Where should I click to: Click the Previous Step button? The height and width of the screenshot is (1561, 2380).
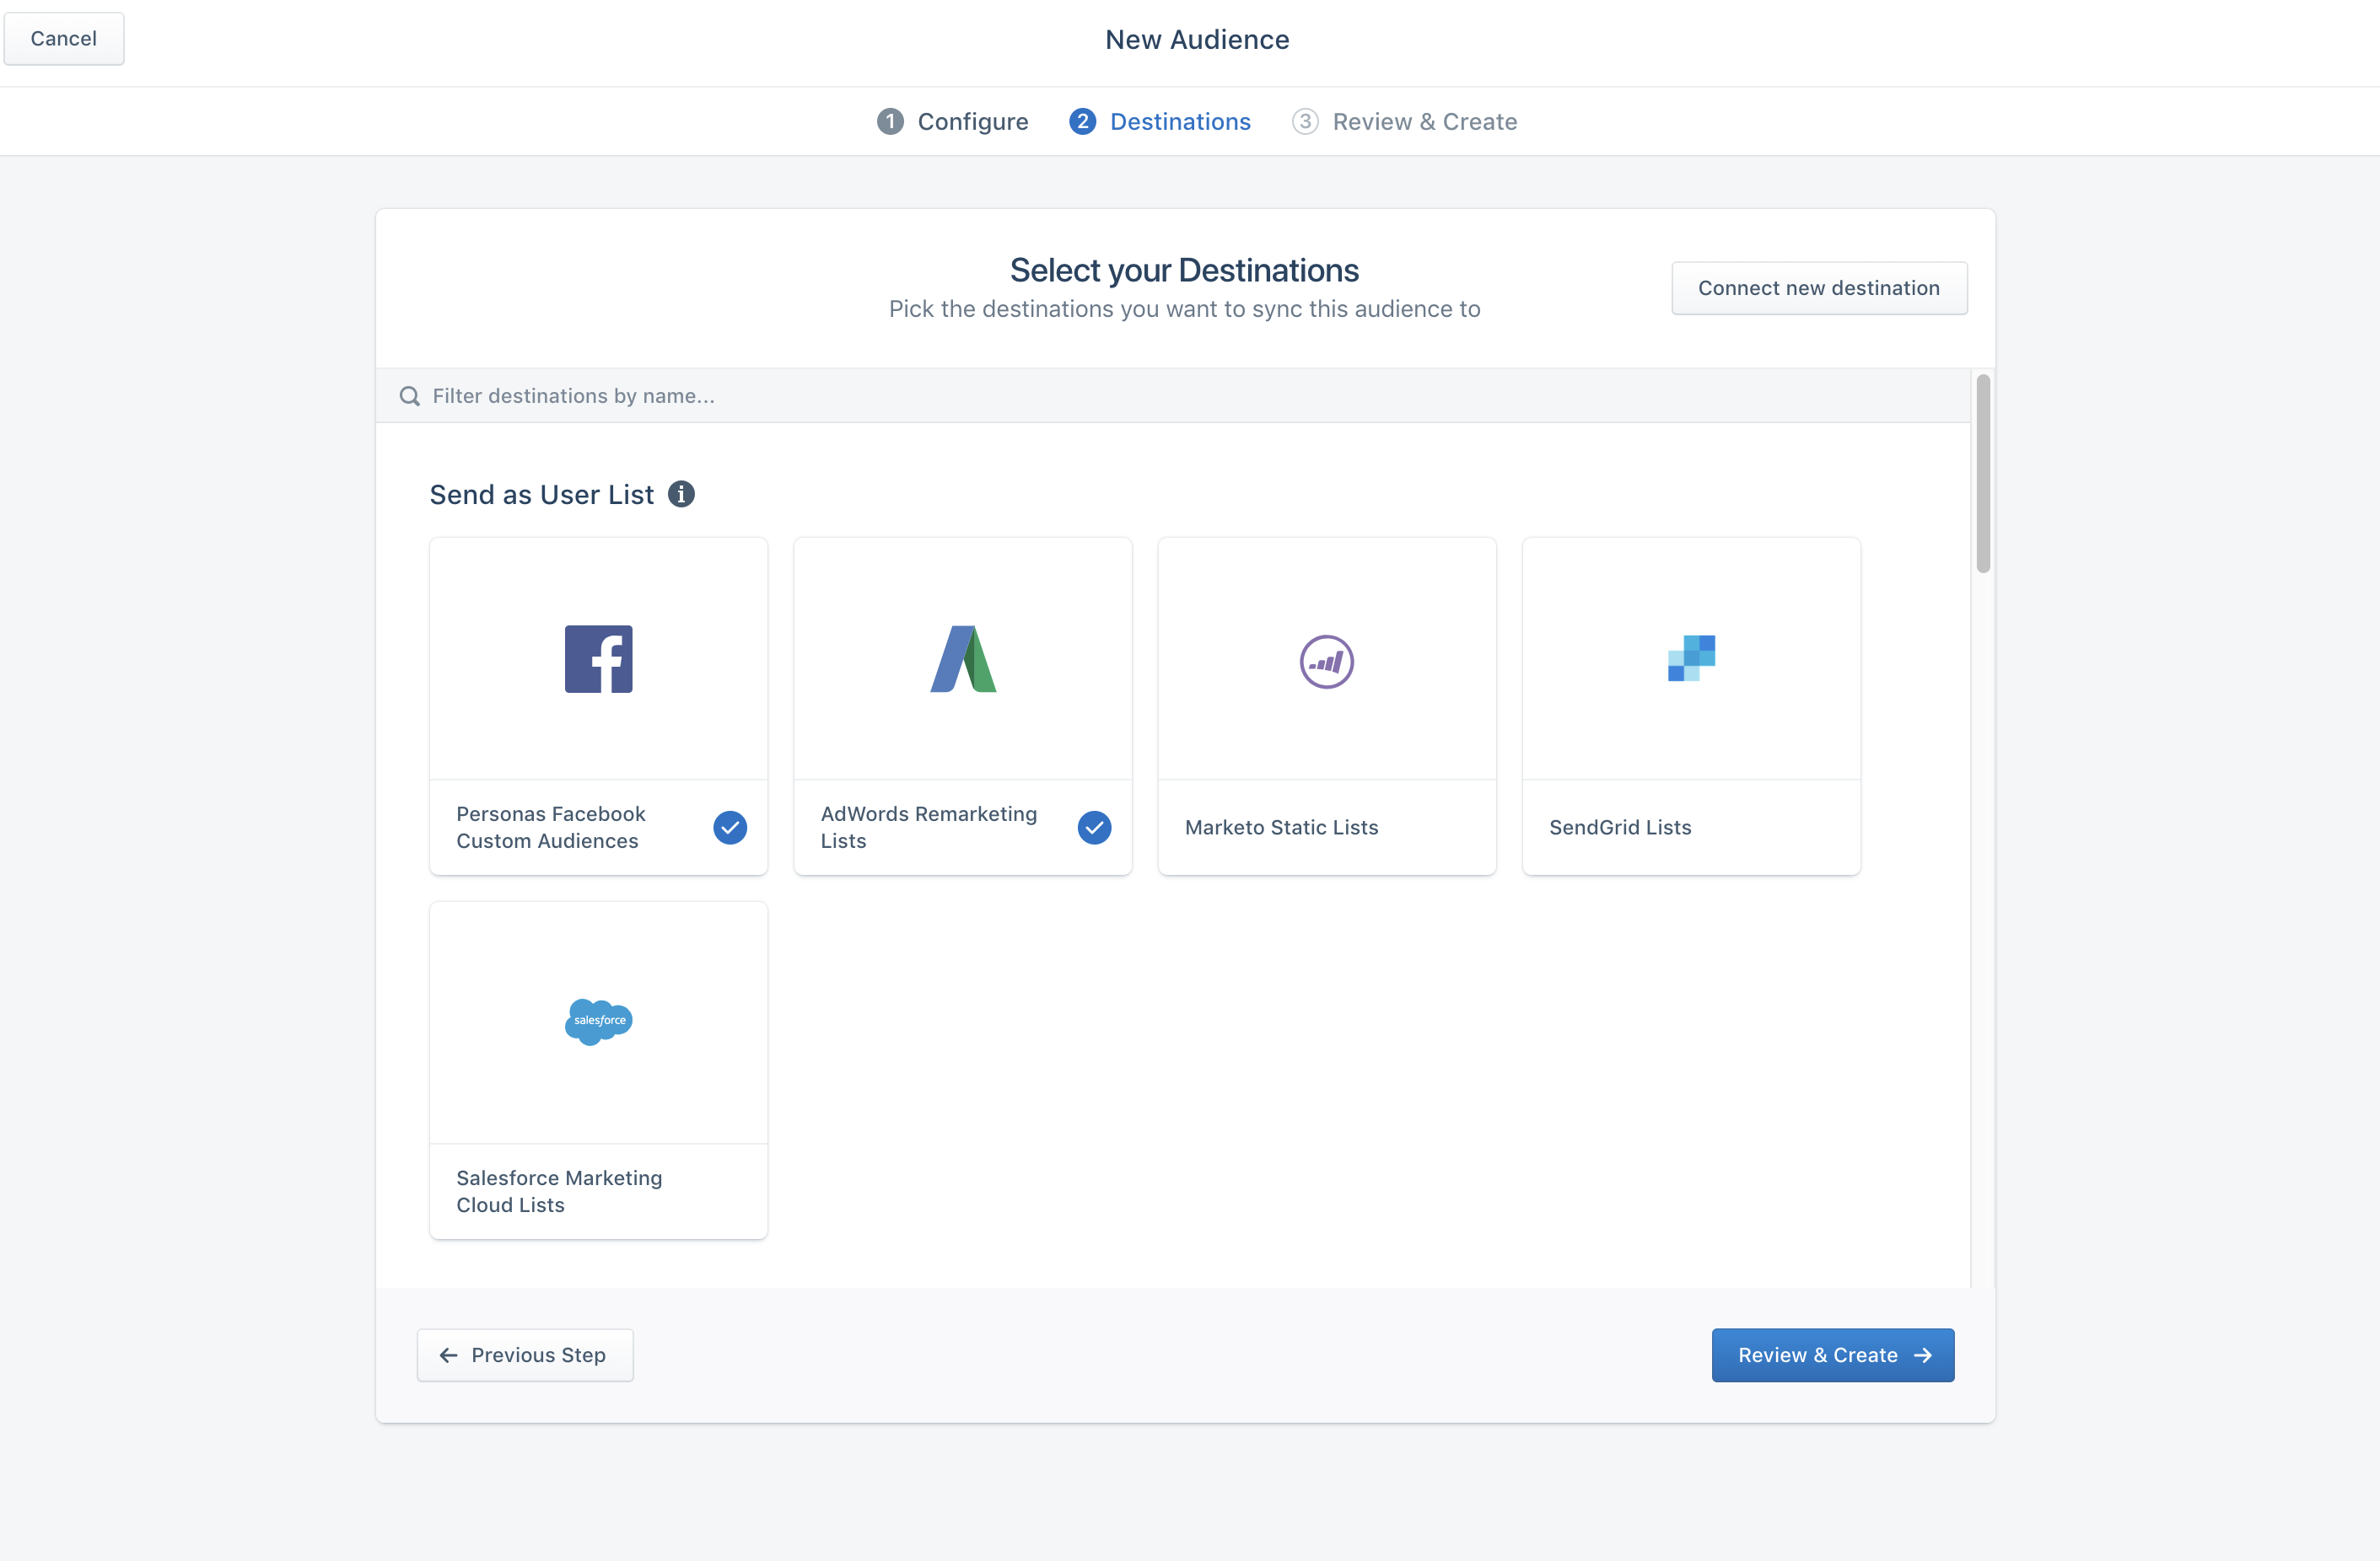pyautogui.click(x=524, y=1355)
